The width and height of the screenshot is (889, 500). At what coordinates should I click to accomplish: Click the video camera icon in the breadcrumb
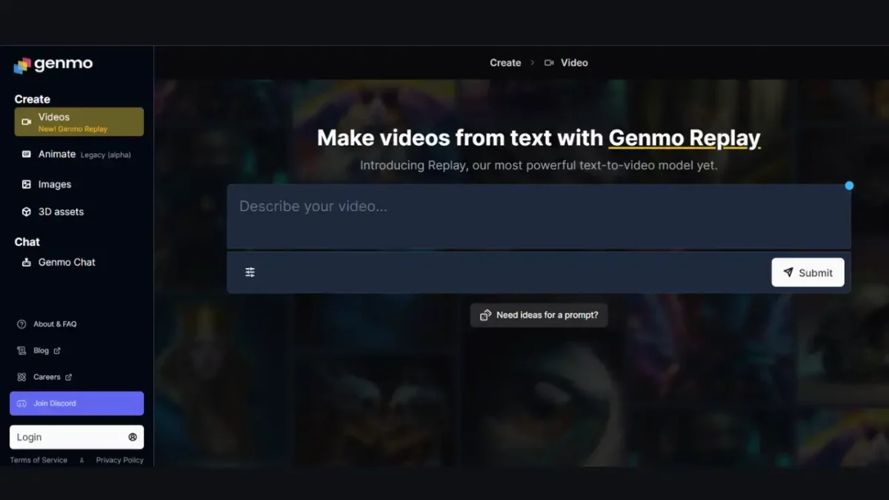(547, 62)
